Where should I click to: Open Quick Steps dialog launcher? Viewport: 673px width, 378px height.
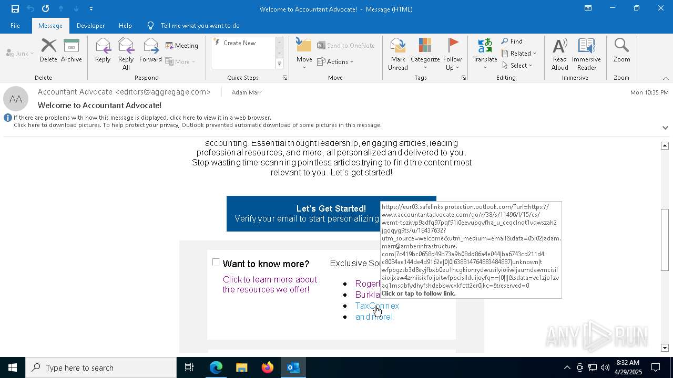tap(285, 78)
